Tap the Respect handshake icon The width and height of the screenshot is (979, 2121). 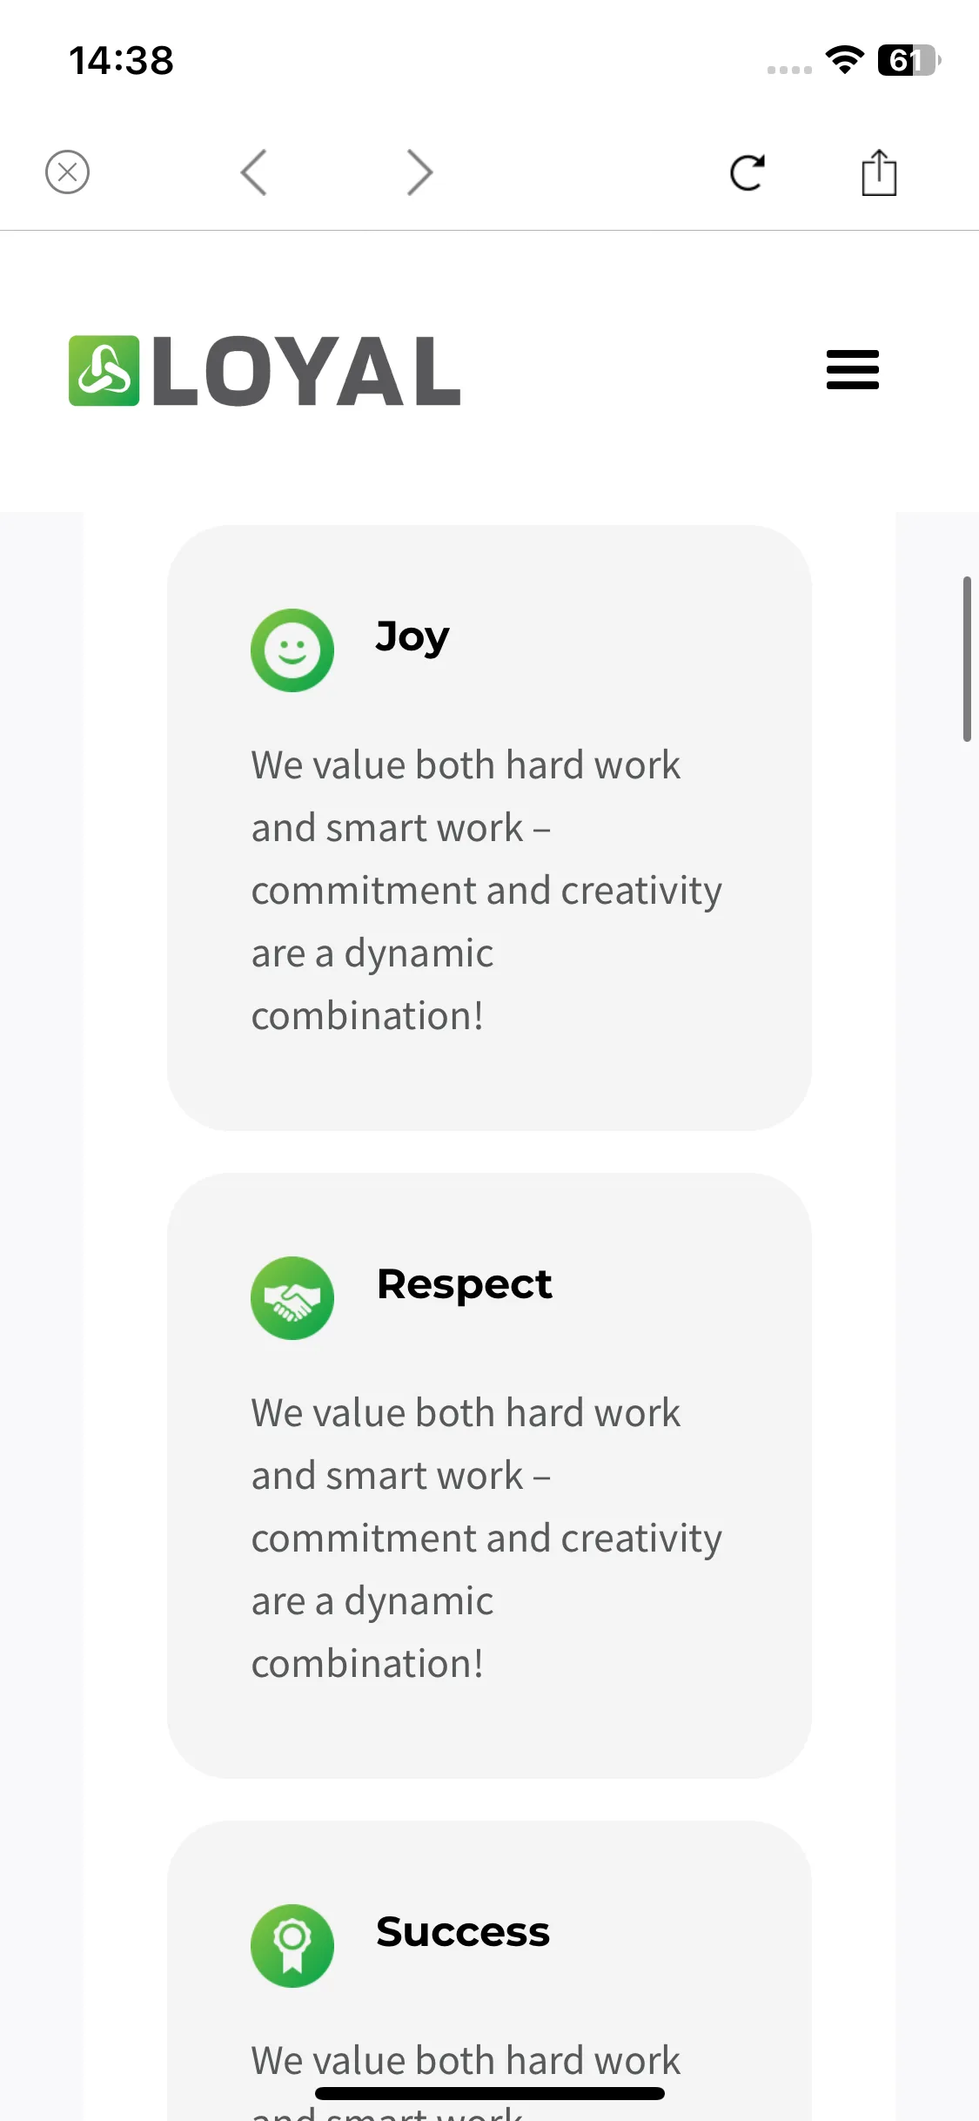click(292, 1298)
